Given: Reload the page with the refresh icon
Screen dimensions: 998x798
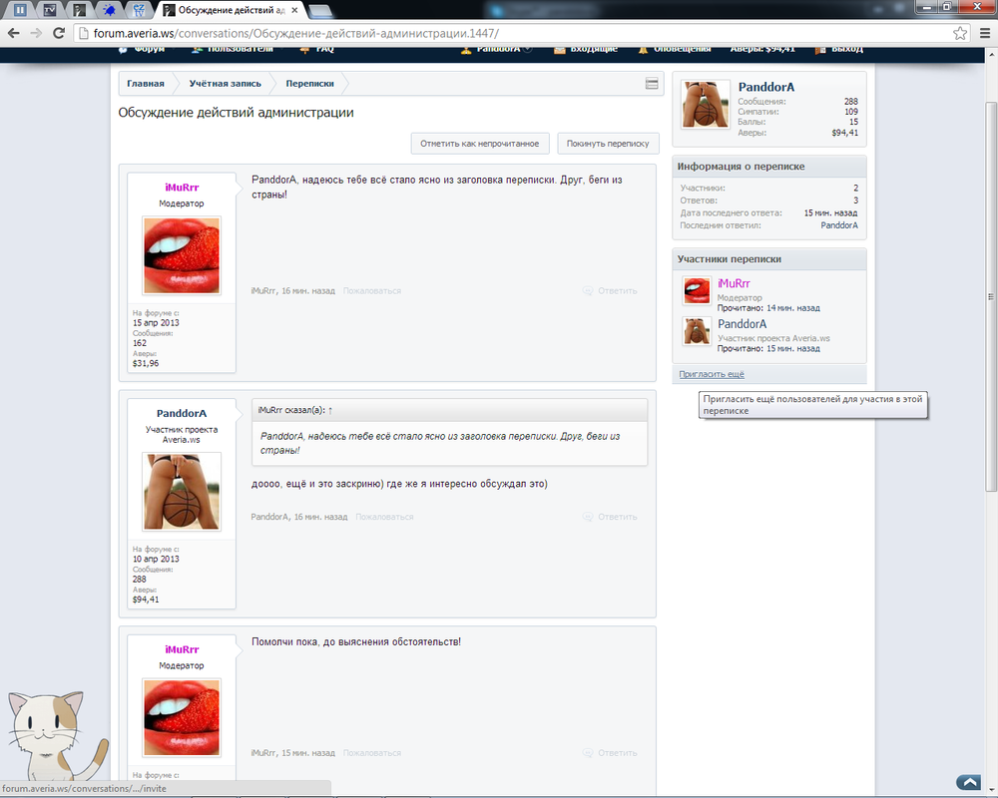Looking at the screenshot, I should point(59,32).
